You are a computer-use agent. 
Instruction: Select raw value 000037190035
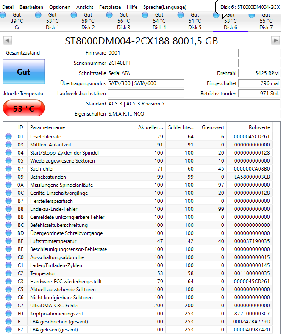[252, 241]
